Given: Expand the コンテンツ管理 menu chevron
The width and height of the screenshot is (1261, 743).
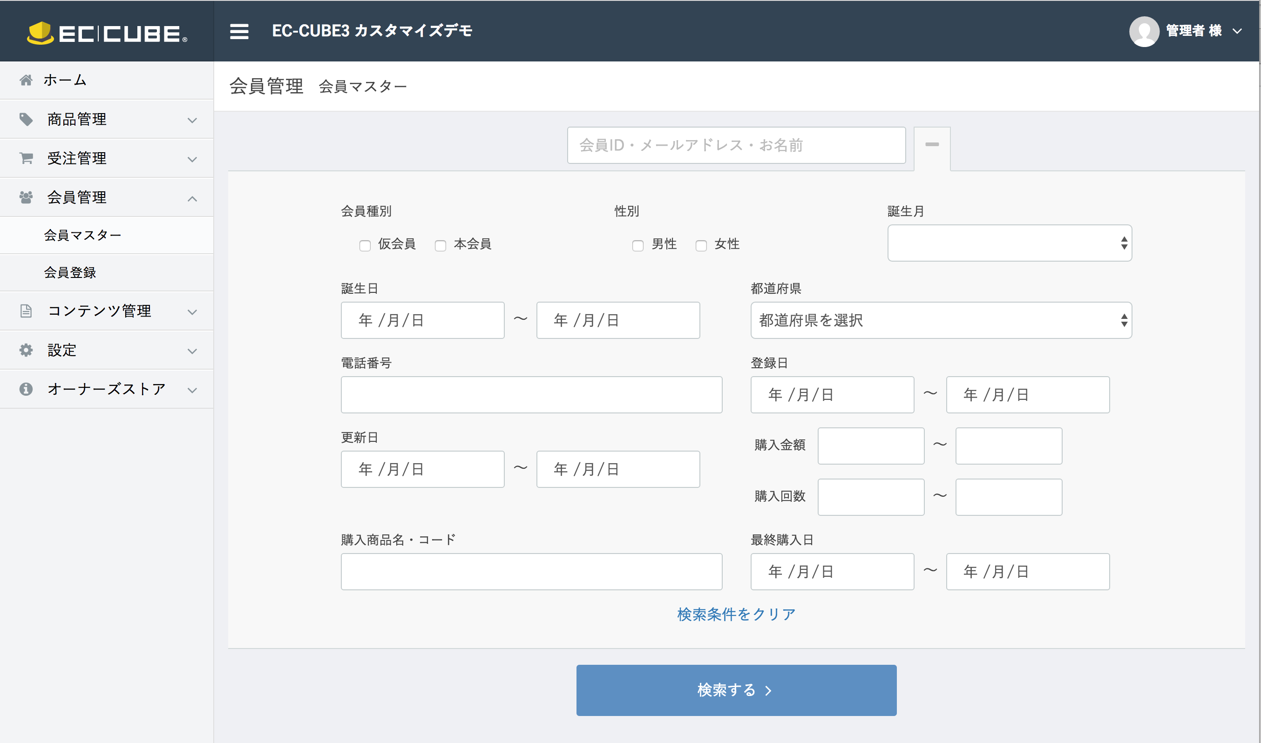Looking at the screenshot, I should (x=192, y=312).
